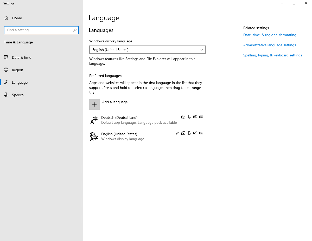Click the microphone icon for English (United States)
Image resolution: width=312 pixels, height=241 pixels.
click(189, 133)
